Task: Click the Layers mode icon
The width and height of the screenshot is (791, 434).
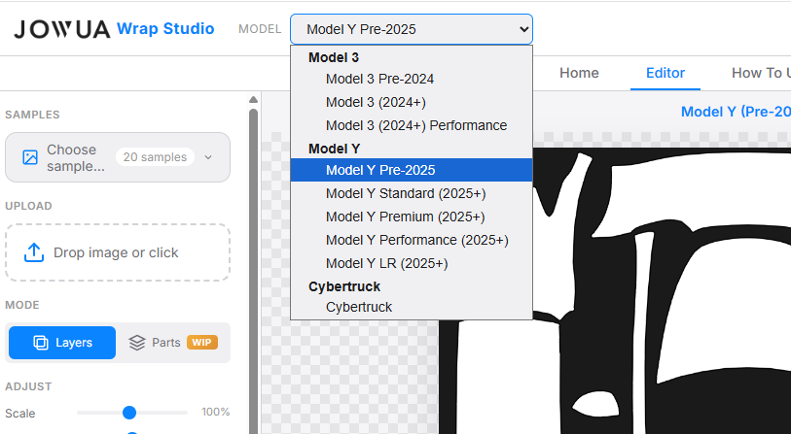Action: [41, 343]
